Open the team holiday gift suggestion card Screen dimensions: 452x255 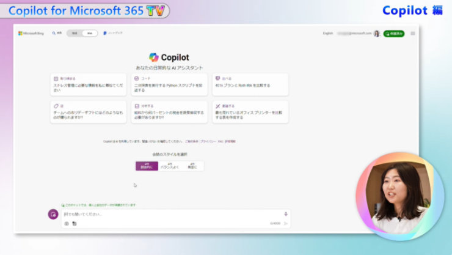pos(88,112)
